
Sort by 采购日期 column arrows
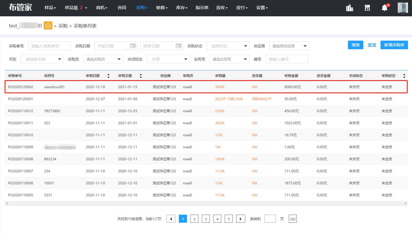pyautogui.click(x=108, y=76)
